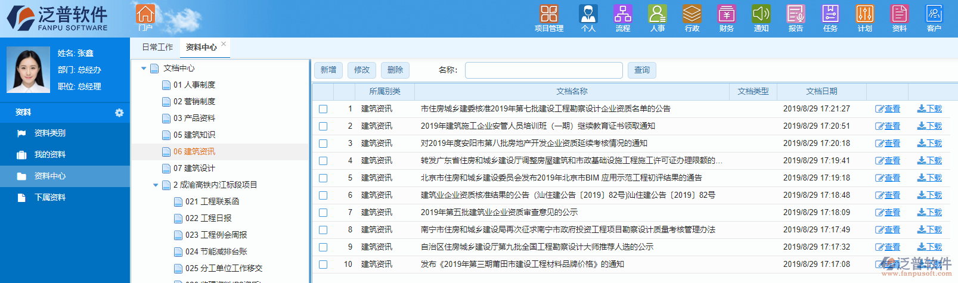
Task: Click the settings gear beside 资料
Action: tap(119, 113)
